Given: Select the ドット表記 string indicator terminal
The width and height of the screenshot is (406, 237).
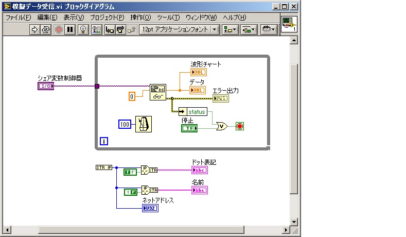Looking at the screenshot, I should (200, 170).
